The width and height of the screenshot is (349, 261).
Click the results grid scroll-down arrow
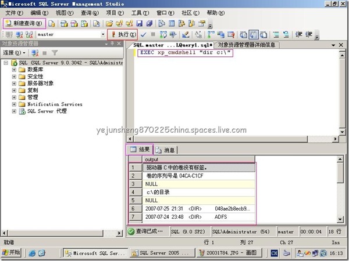(x=340, y=219)
